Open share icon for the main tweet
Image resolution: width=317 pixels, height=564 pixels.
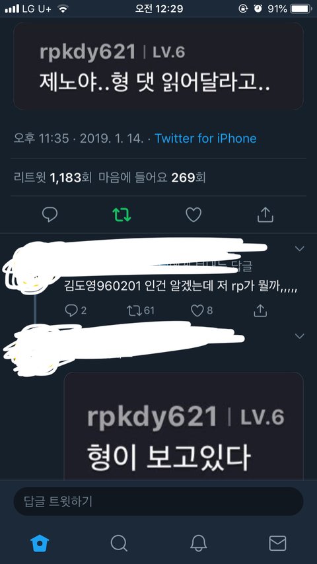(265, 215)
